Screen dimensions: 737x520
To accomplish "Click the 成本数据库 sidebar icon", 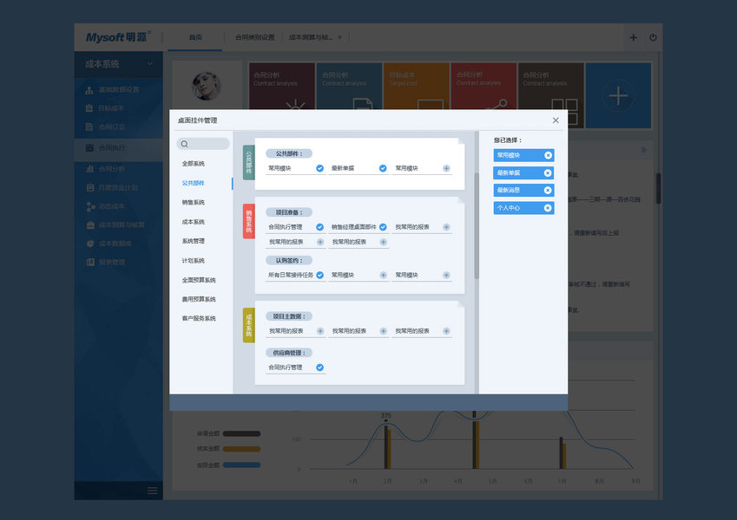I will (90, 244).
